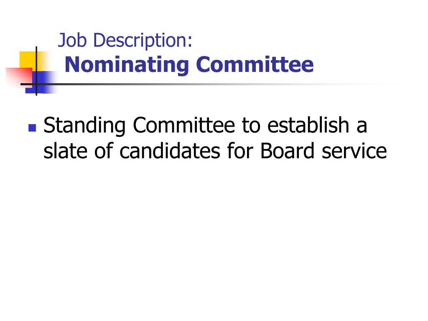Click the word 'establish' in the bullet
The height and width of the screenshot is (321, 428).
point(308,125)
